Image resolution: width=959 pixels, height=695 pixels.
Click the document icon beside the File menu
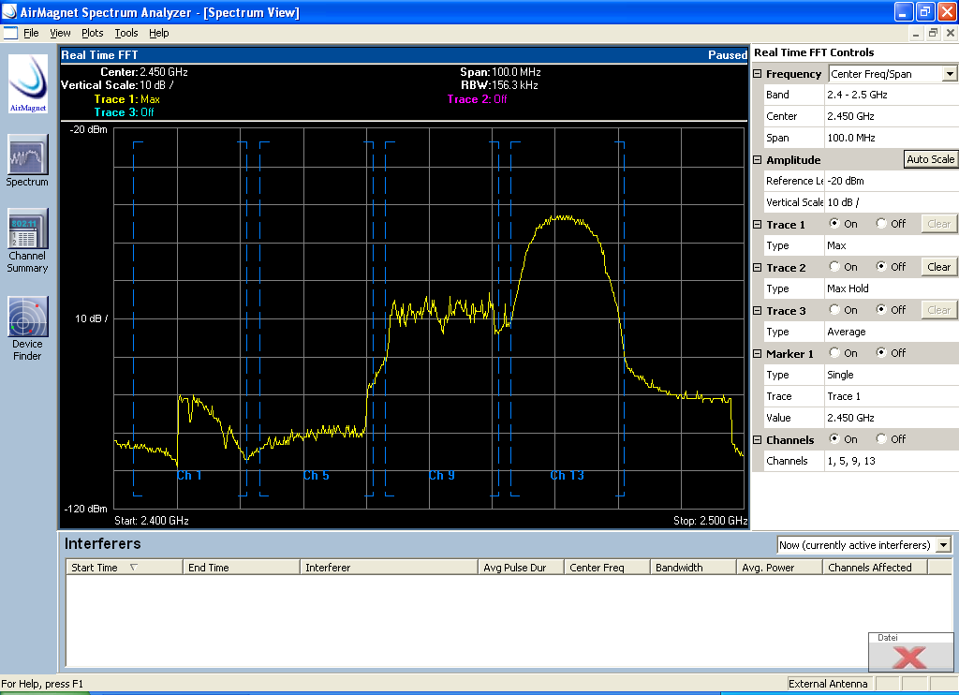click(x=10, y=33)
